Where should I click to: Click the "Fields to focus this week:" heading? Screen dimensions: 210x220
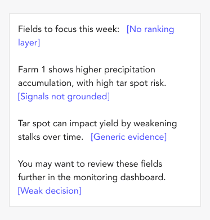[x=69, y=29]
